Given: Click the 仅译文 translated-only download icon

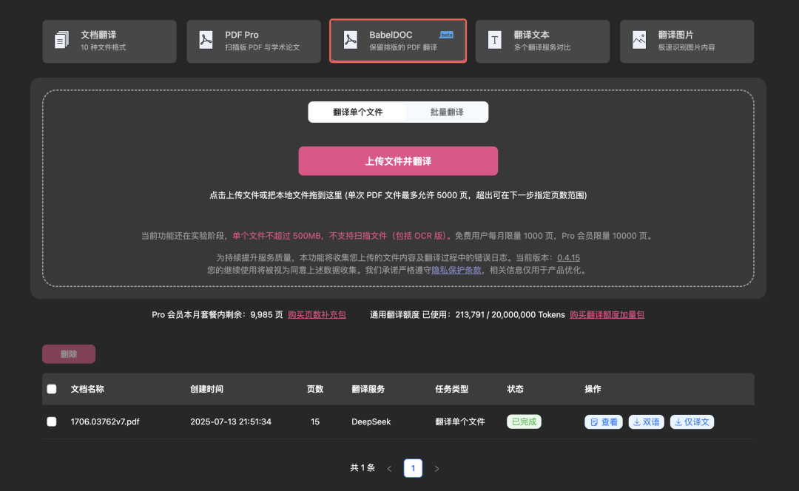Looking at the screenshot, I should tap(678, 421).
